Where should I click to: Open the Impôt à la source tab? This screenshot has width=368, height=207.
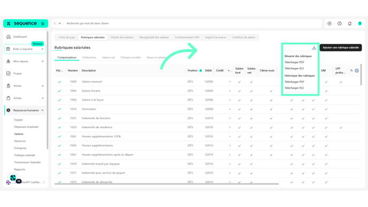click(216, 37)
